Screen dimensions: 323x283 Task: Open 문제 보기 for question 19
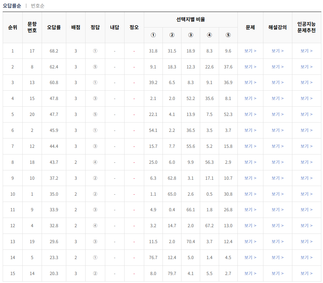[250, 241]
